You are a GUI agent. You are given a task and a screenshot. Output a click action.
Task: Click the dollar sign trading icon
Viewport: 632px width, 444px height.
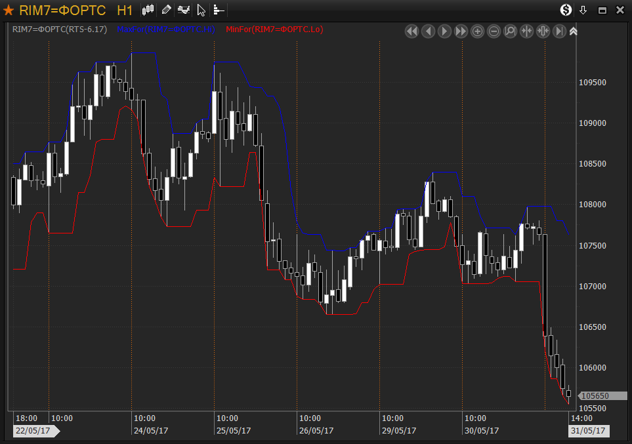point(566,10)
